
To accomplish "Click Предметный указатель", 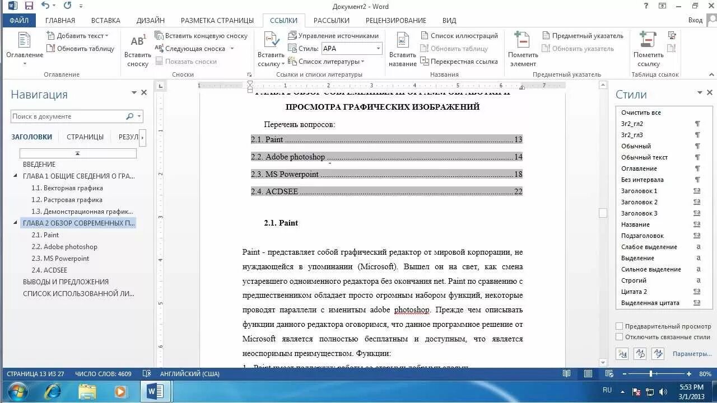I will [583, 36].
